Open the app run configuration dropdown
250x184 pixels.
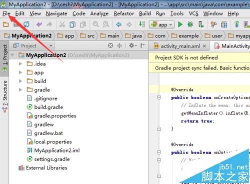(161, 24)
